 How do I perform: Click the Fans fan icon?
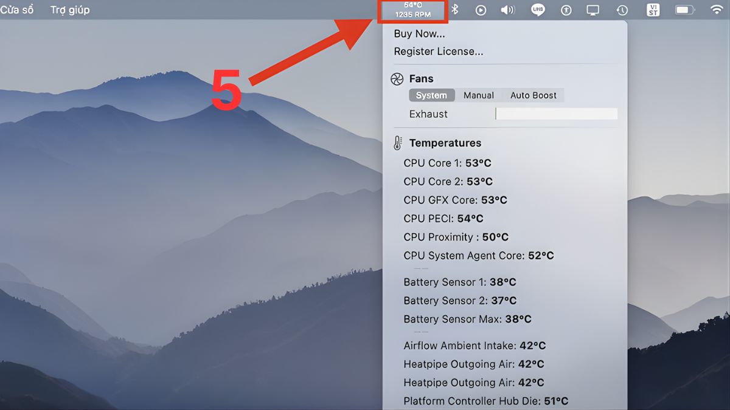pyautogui.click(x=397, y=78)
